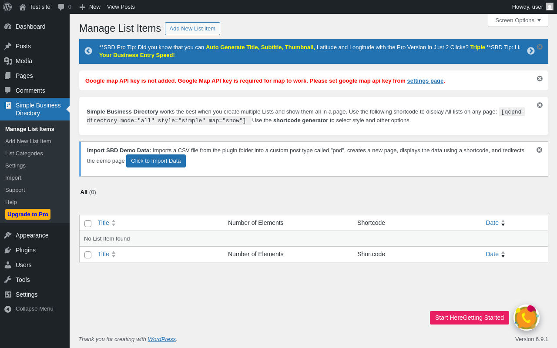Show next pro tip slide
This screenshot has width=557, height=348.
pos(531,51)
